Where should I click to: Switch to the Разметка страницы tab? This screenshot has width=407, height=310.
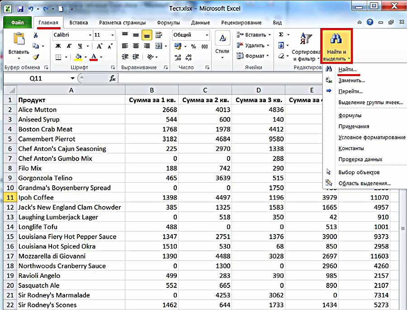click(122, 23)
